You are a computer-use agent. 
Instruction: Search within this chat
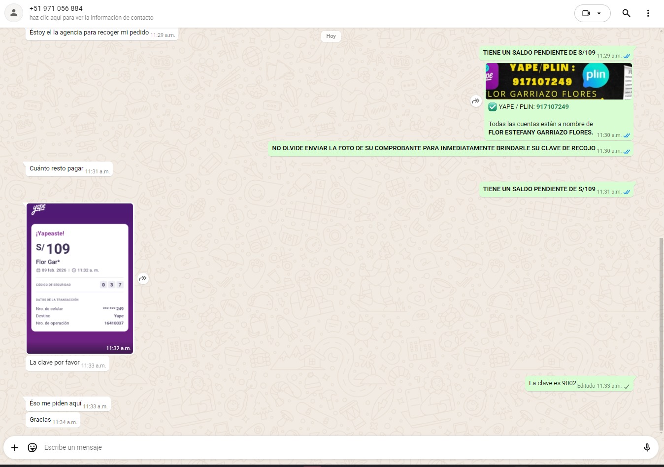[626, 13]
